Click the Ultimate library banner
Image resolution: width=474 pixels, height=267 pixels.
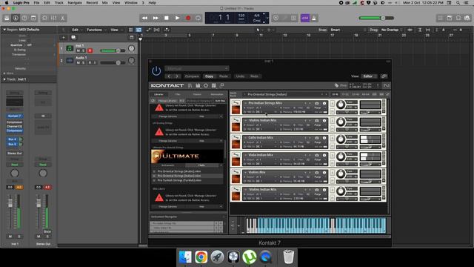tap(187, 156)
